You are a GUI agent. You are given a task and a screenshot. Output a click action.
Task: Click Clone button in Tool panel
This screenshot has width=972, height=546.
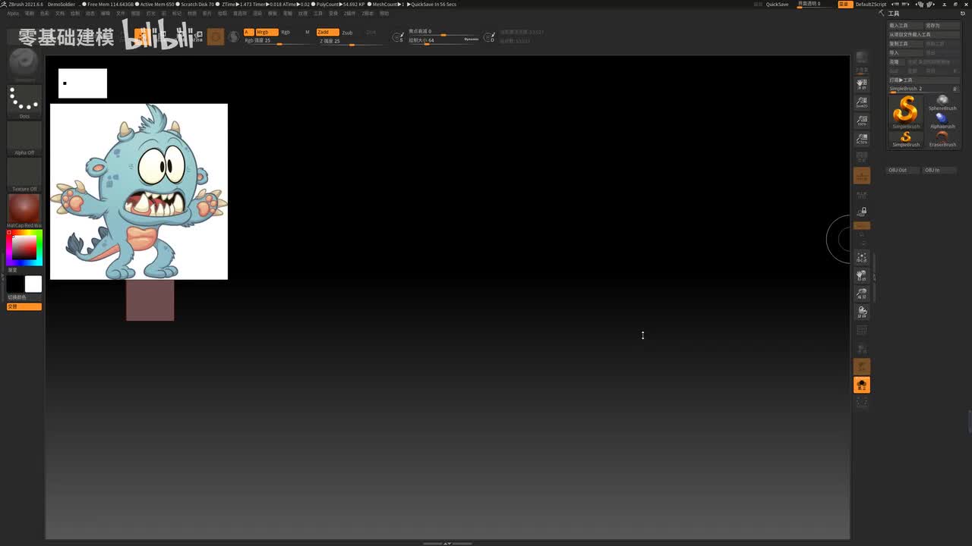pos(897,61)
